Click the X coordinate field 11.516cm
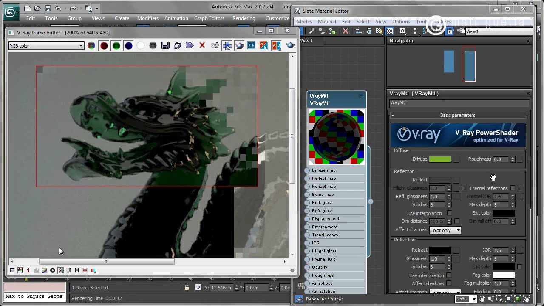The height and width of the screenshot is (306, 544). tap(222, 288)
